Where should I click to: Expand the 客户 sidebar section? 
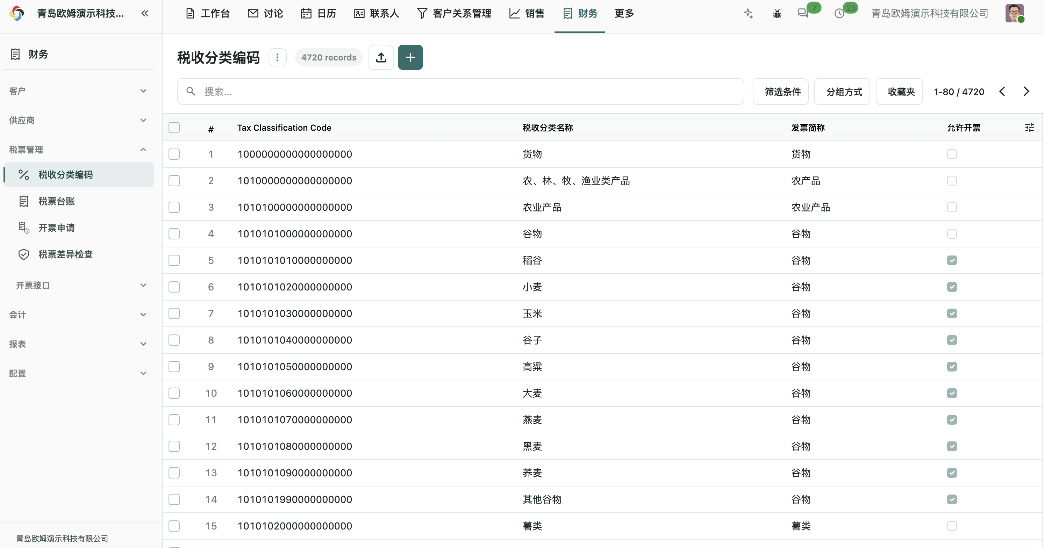[x=78, y=91]
